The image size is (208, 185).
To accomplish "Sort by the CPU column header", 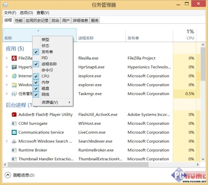I will tap(185, 35).
